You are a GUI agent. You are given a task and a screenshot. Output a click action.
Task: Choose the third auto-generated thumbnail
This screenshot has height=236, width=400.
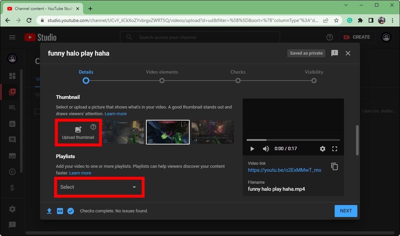[x=213, y=132]
